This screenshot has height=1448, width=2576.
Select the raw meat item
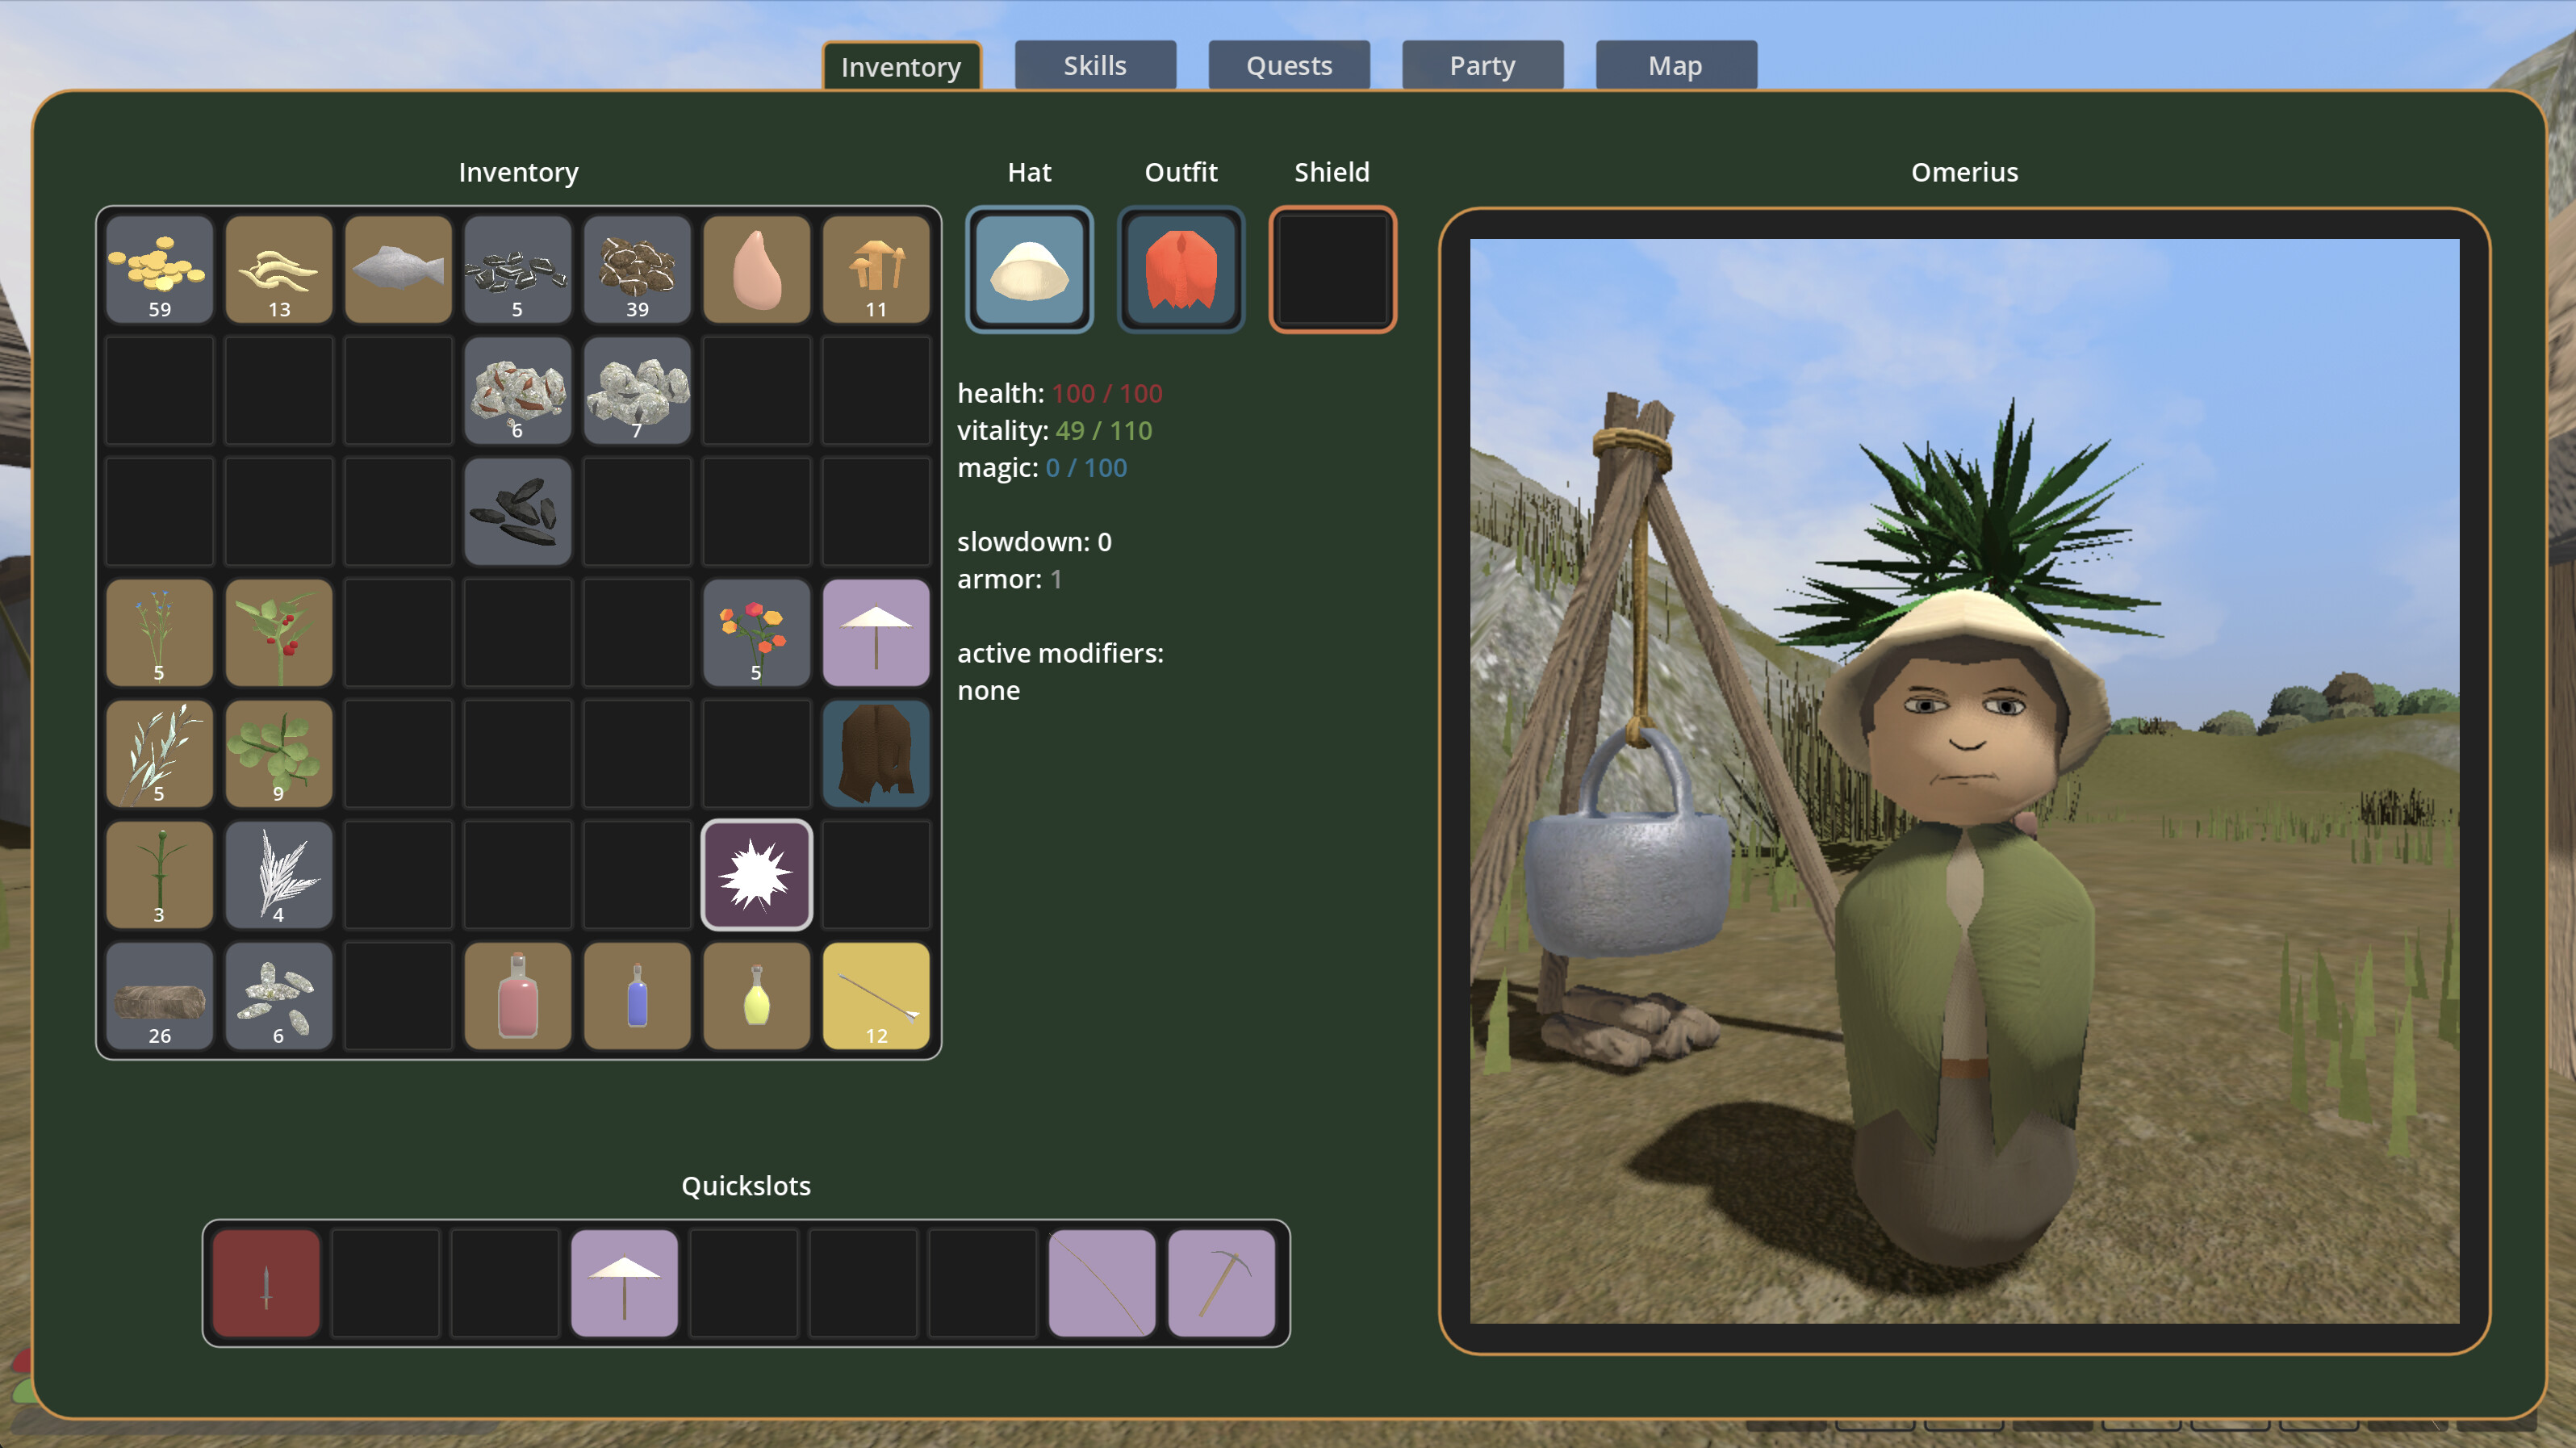point(757,270)
